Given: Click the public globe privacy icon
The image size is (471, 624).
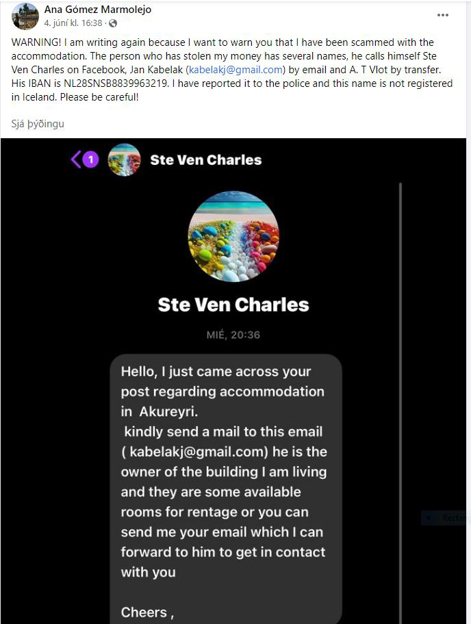Looking at the screenshot, I should click(x=113, y=23).
